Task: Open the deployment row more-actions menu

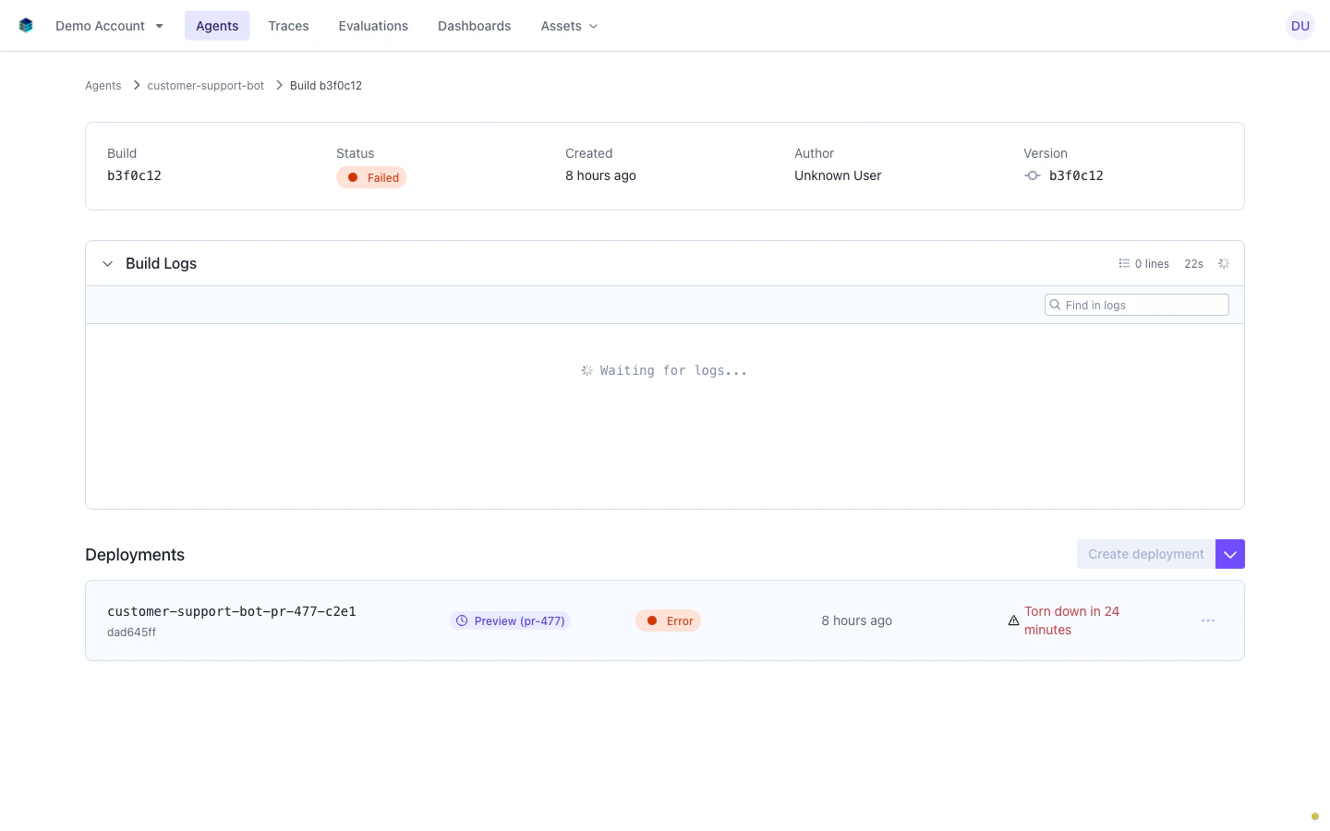Action: tap(1208, 620)
